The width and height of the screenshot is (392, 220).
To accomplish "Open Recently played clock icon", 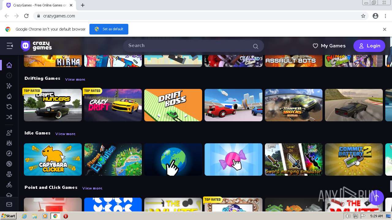I will [9, 75].
